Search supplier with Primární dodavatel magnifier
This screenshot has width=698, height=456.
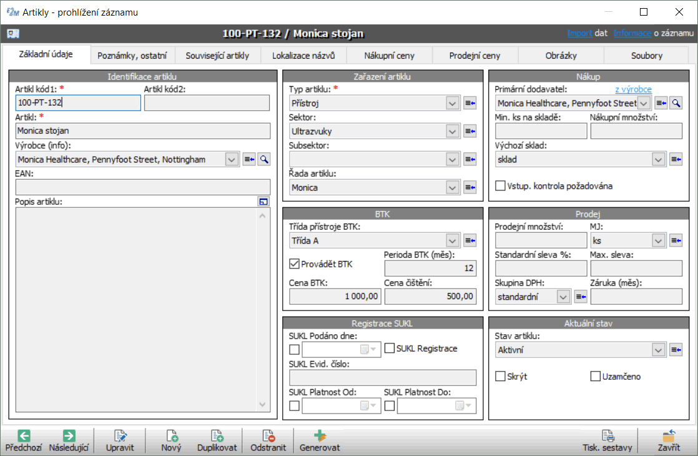pos(676,103)
